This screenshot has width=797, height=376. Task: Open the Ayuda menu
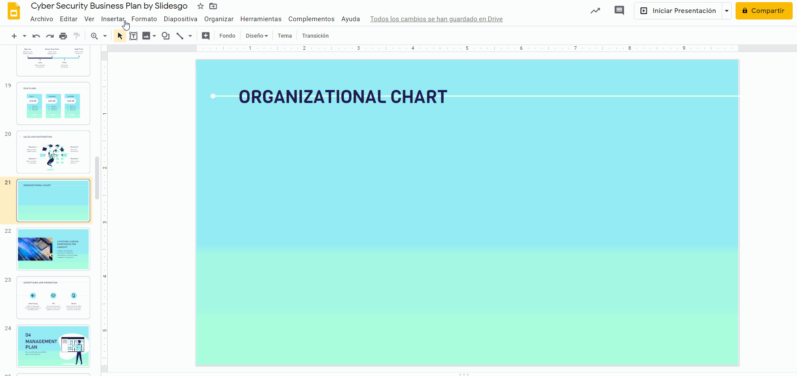point(351,19)
